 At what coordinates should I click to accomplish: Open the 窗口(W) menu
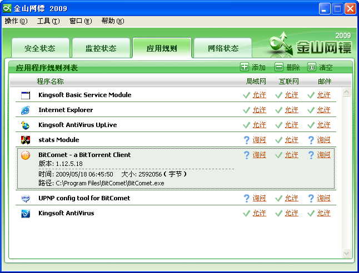click(81, 21)
